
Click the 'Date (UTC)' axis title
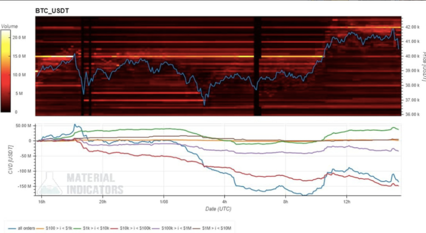pyautogui.click(x=219, y=209)
